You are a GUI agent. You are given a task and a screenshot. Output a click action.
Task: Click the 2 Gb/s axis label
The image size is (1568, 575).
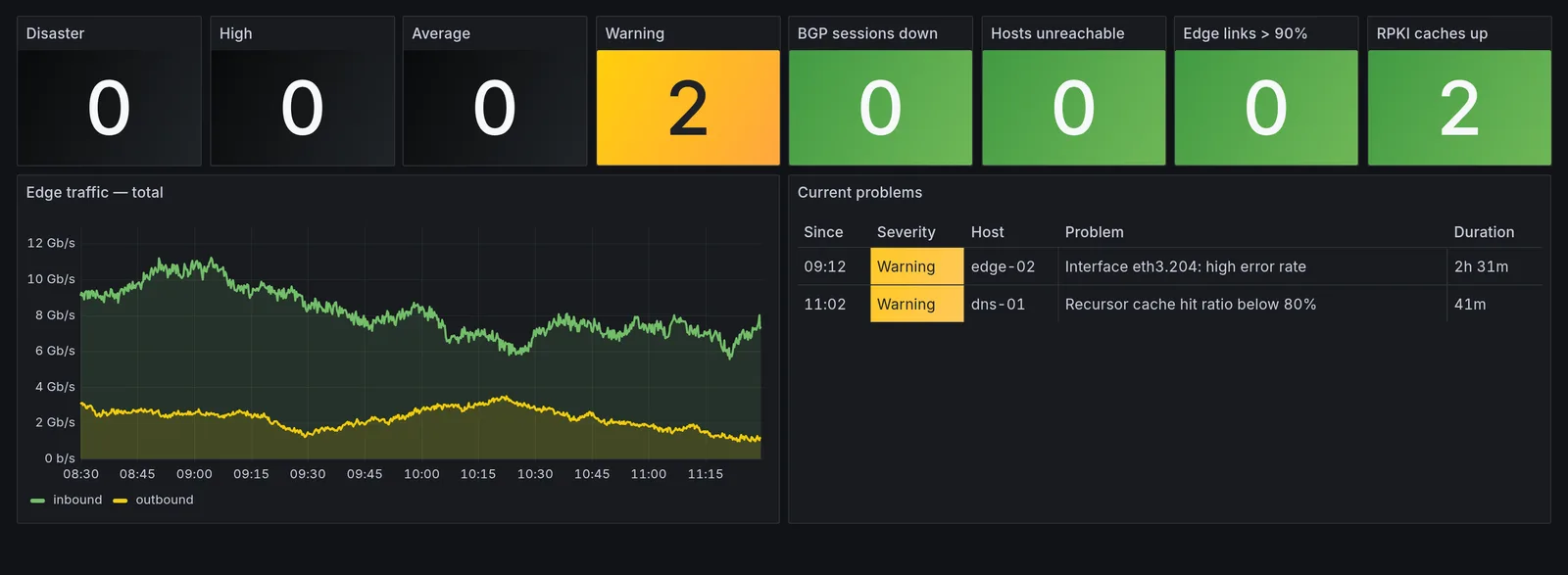55,422
